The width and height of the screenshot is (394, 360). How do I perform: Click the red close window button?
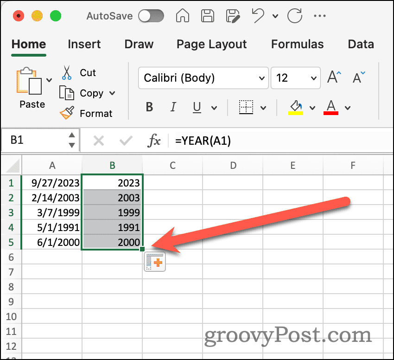coord(19,16)
